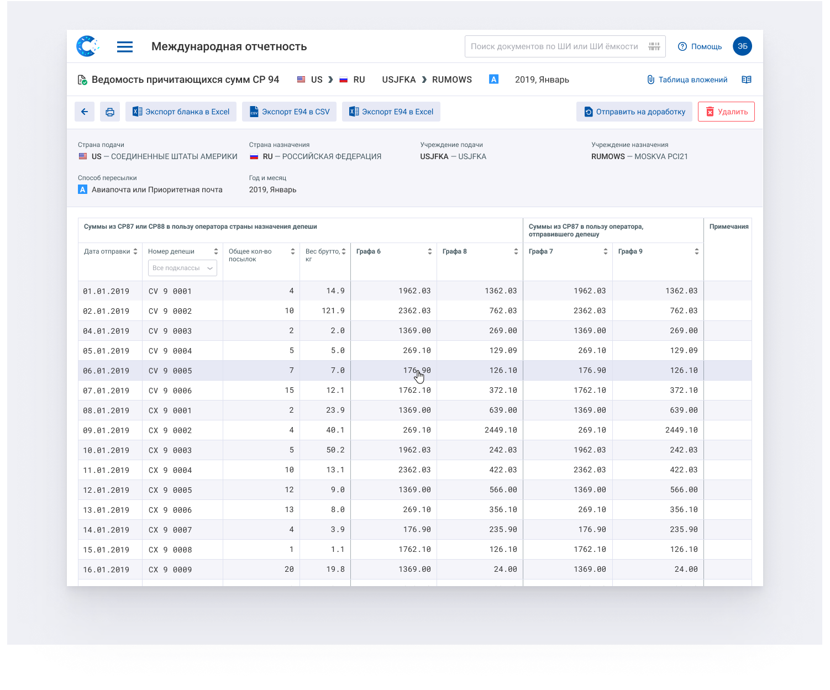Click the app logo in header
Viewport: 830px width, 690px height.
[87, 46]
